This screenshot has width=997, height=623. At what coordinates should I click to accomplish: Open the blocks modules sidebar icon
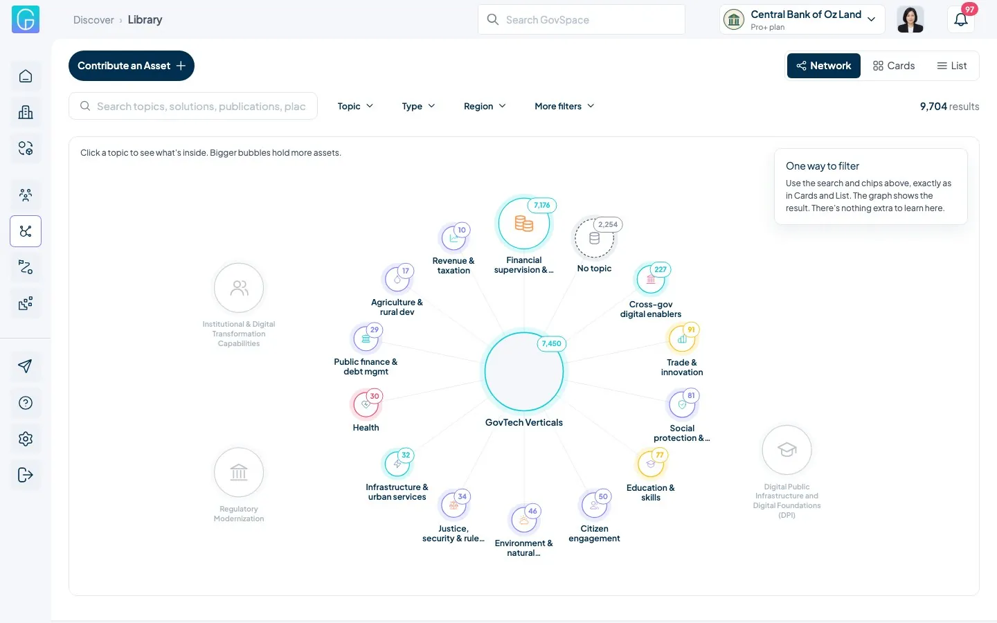point(26,303)
